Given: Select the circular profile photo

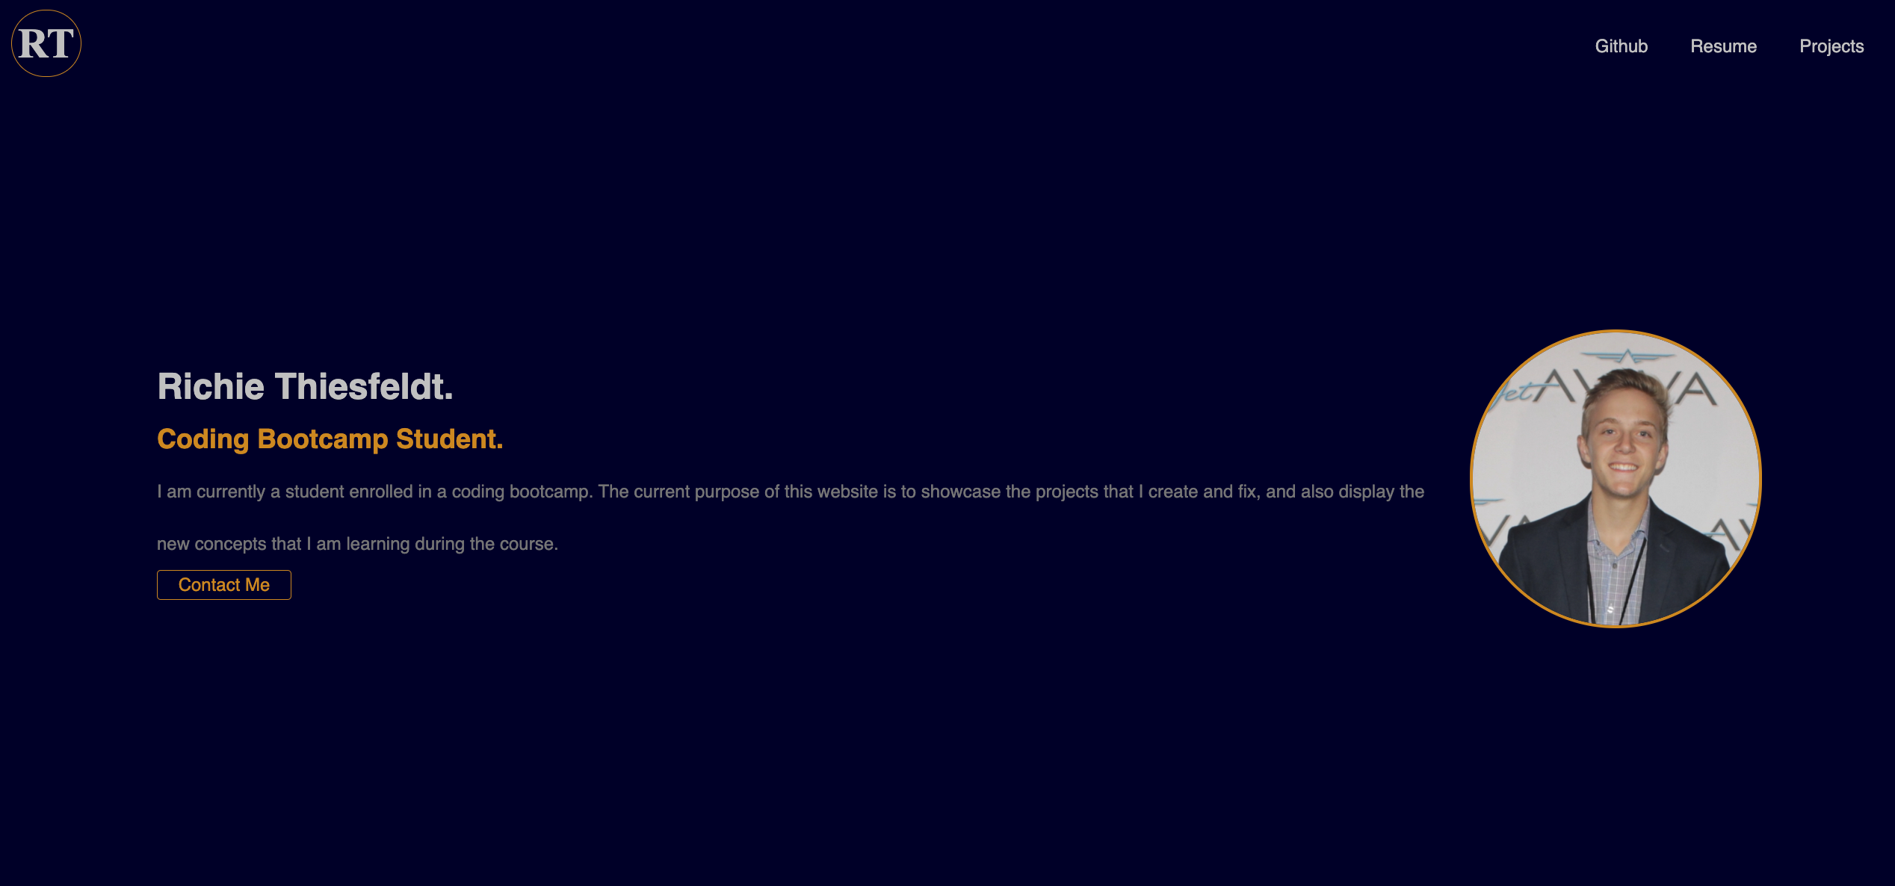Looking at the screenshot, I should (x=1616, y=479).
